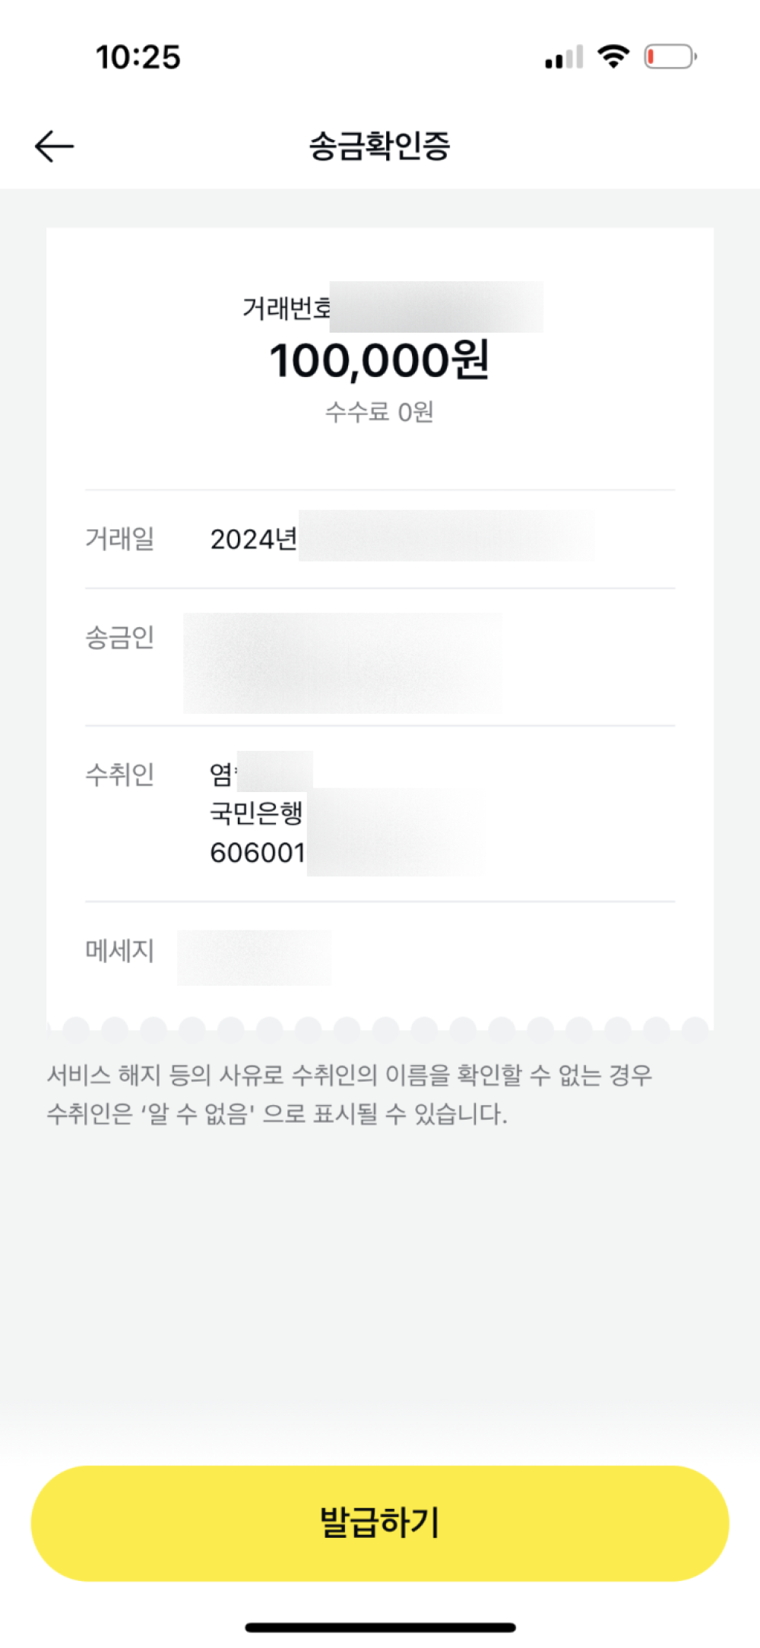Tap the account number starting 606001
The width and height of the screenshot is (760, 1648).
coord(258,853)
